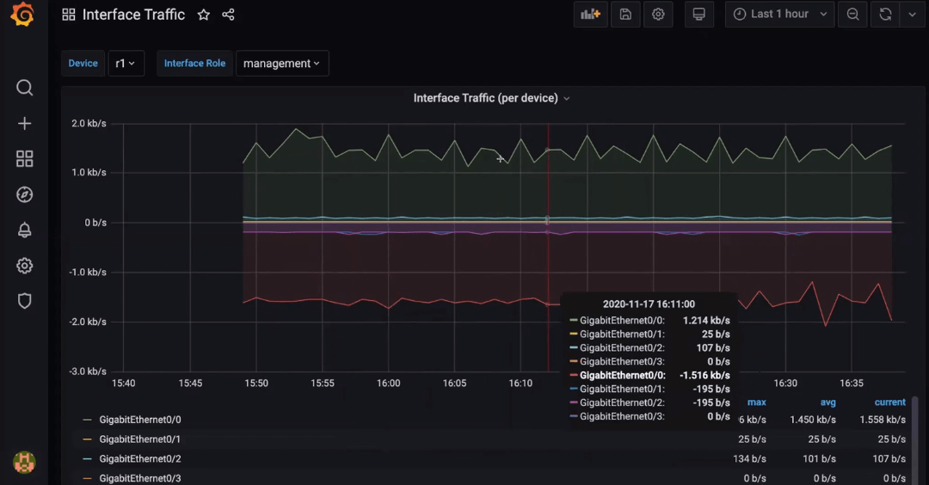Toggle GigabitEthernet0/2 series in legend
This screenshot has width=929, height=485.
click(x=139, y=459)
